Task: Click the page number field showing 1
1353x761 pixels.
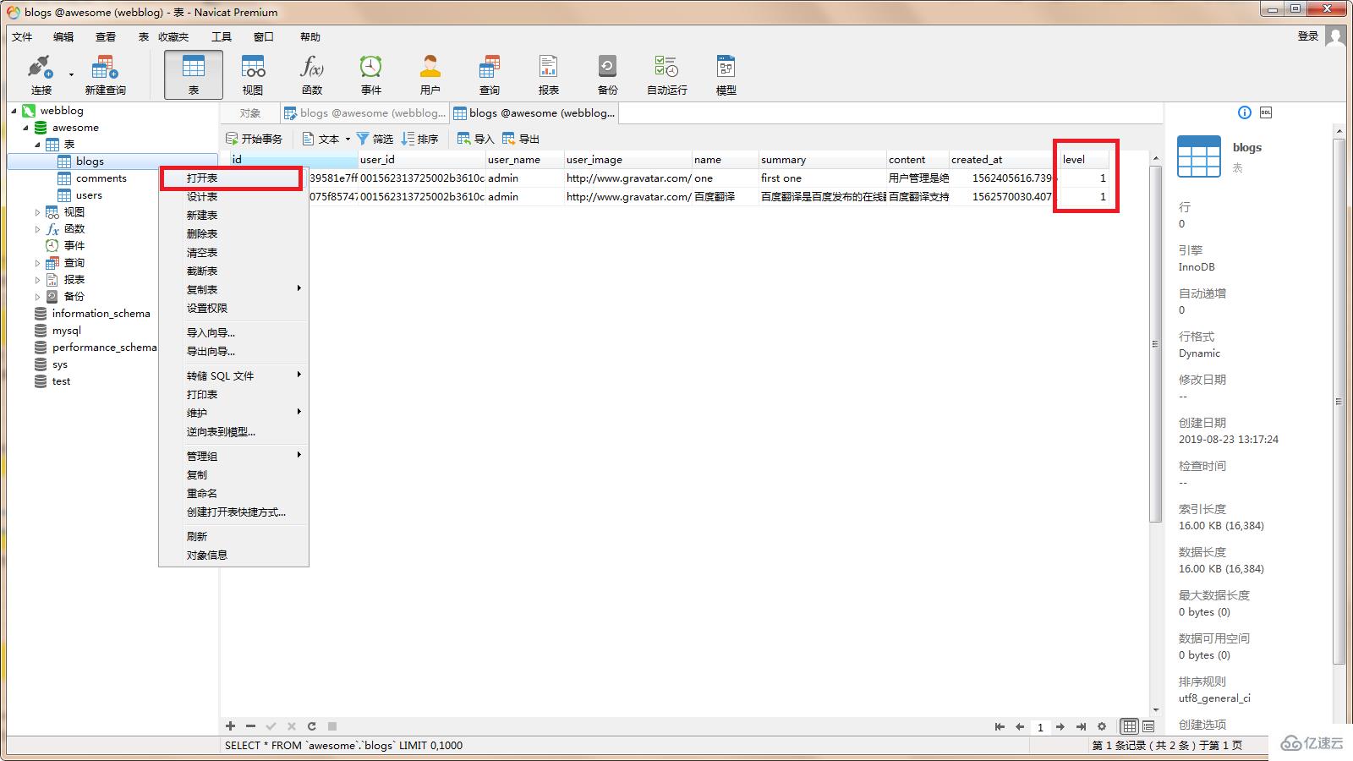Action: tap(1040, 726)
